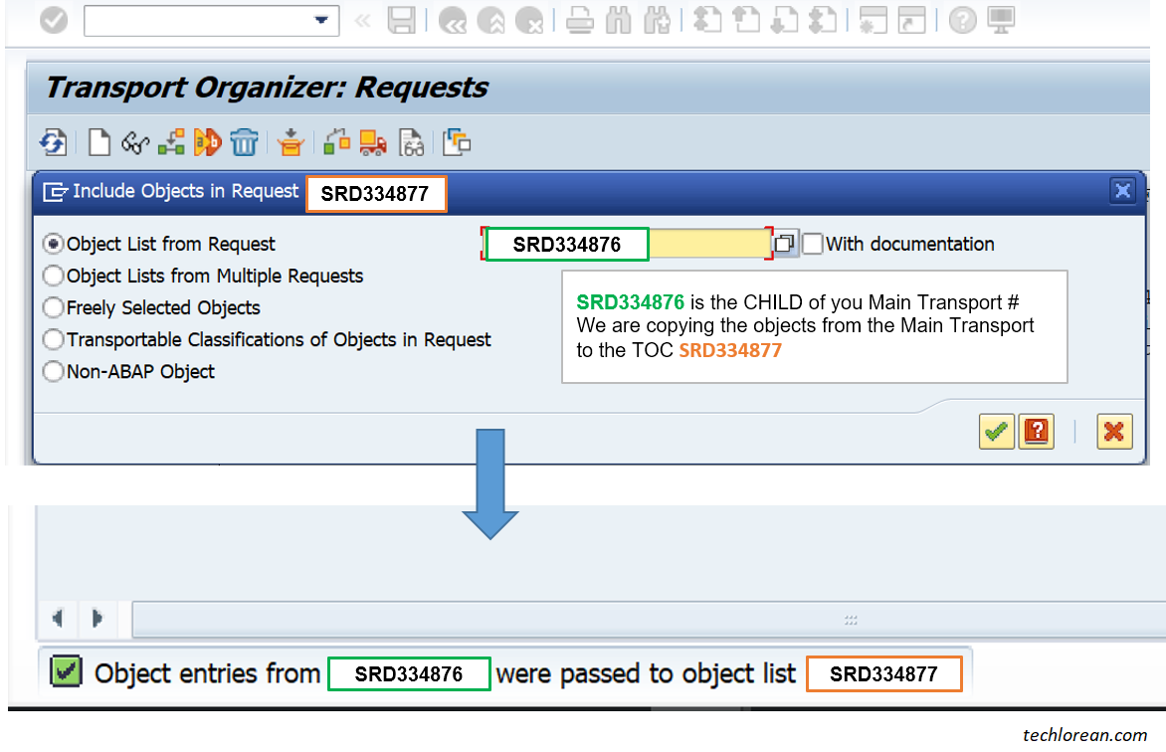Viewport: 1166px width, 752px height.
Task: Click the Delete trash can icon
Action: pyautogui.click(x=244, y=142)
